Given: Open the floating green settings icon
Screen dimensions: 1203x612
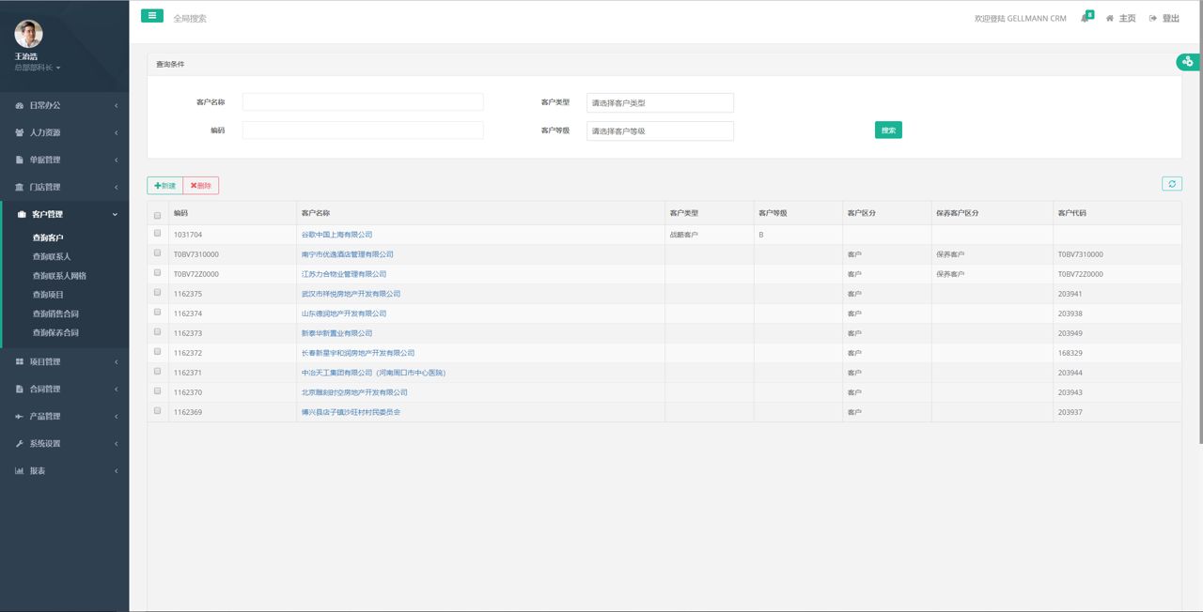Looking at the screenshot, I should point(1188,62).
